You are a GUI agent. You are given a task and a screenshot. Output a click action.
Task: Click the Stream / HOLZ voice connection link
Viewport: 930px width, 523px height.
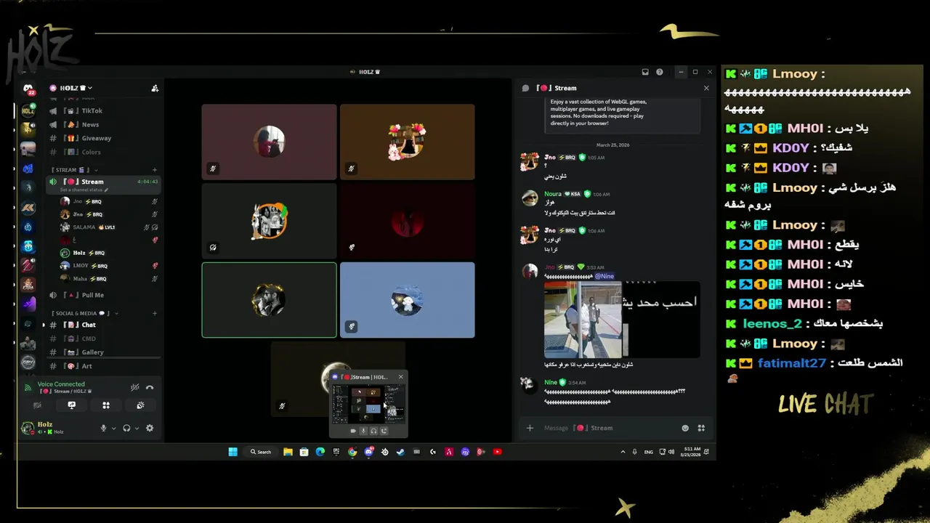pos(66,392)
